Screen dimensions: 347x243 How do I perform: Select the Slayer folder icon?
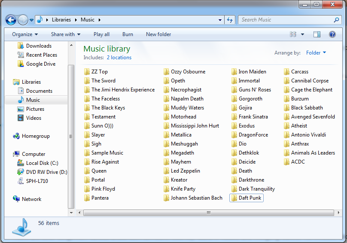86,135
